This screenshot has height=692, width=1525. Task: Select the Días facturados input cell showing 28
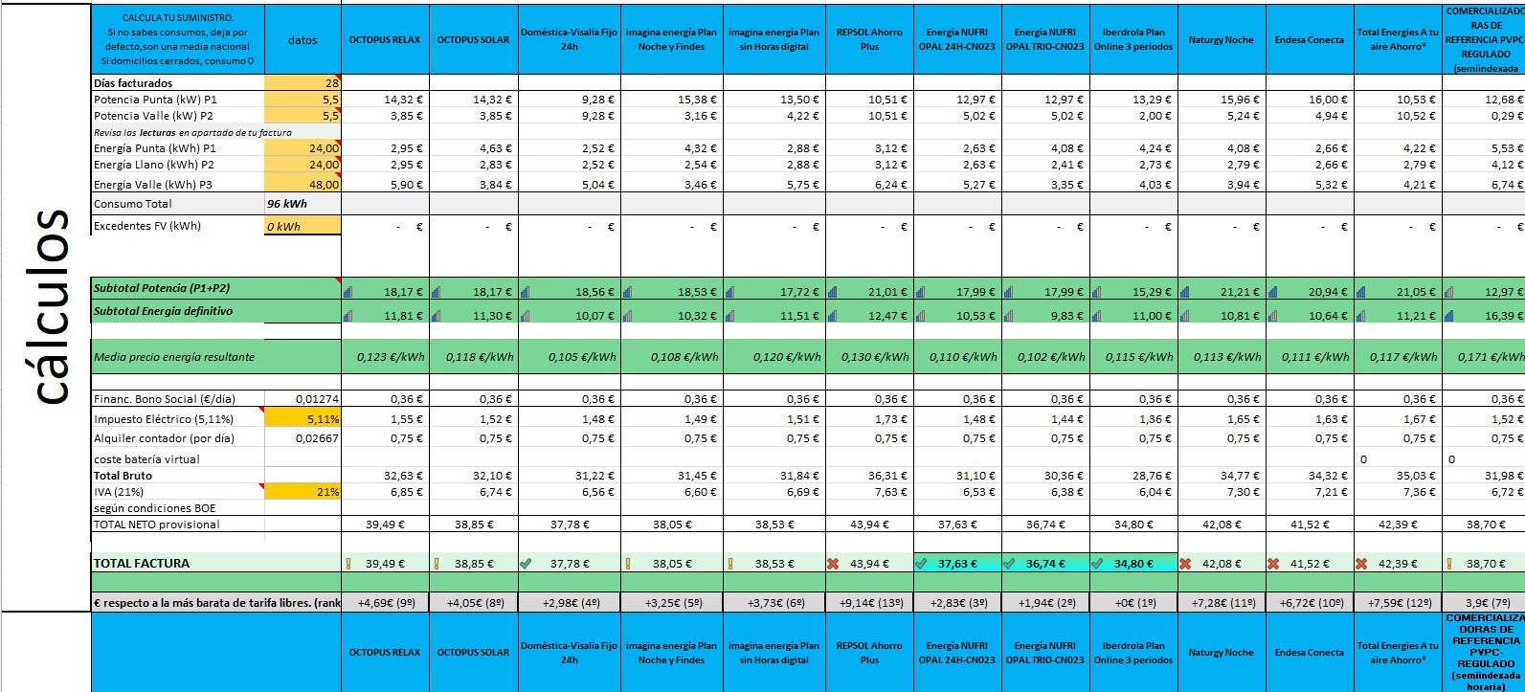point(303,83)
